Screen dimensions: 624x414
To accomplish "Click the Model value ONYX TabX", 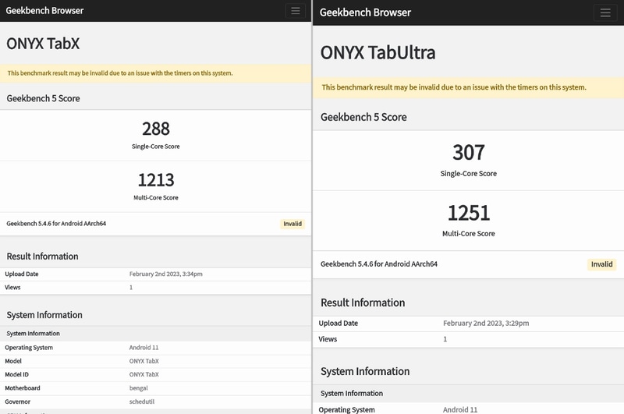I will [x=144, y=361].
